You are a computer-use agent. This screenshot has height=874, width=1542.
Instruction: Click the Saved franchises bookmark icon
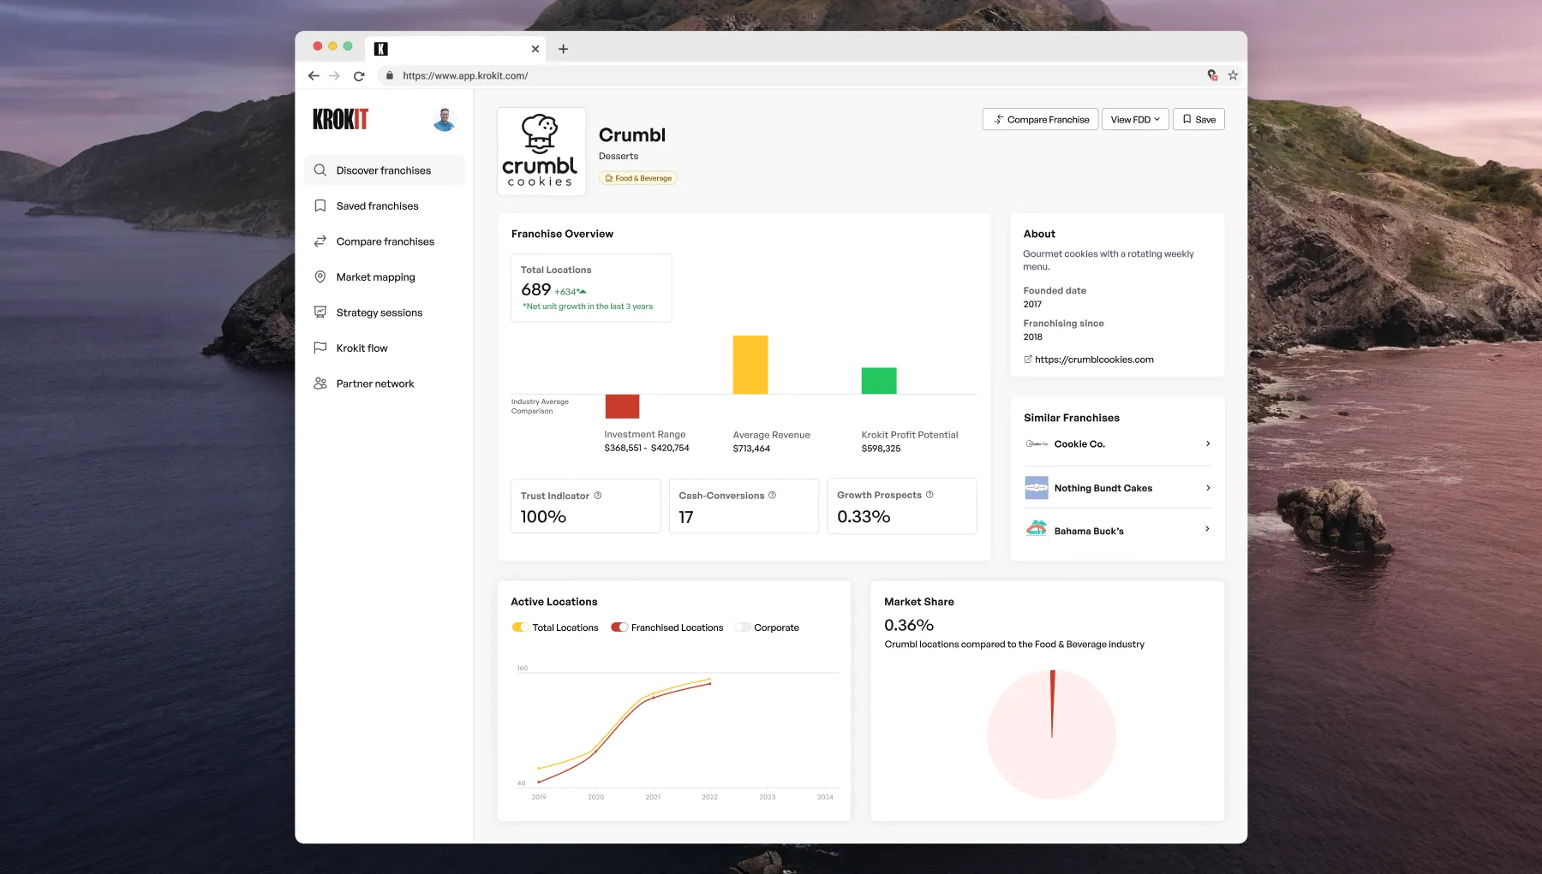coord(320,206)
